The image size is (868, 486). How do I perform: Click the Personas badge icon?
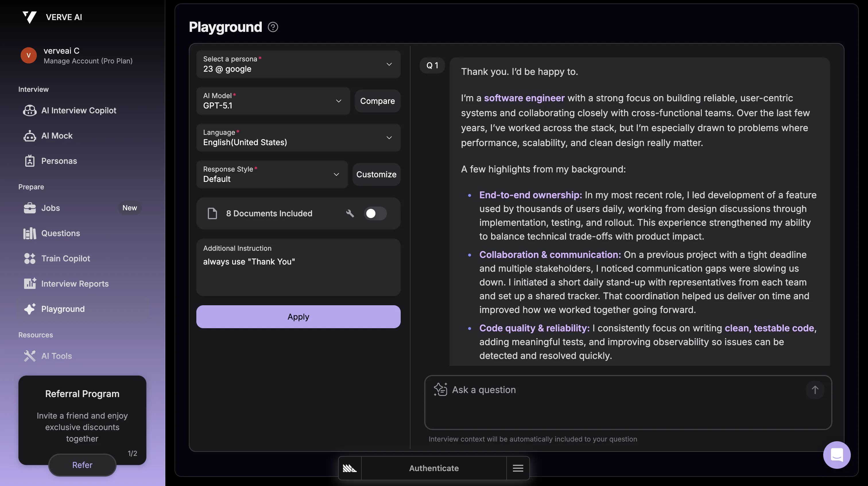30,161
